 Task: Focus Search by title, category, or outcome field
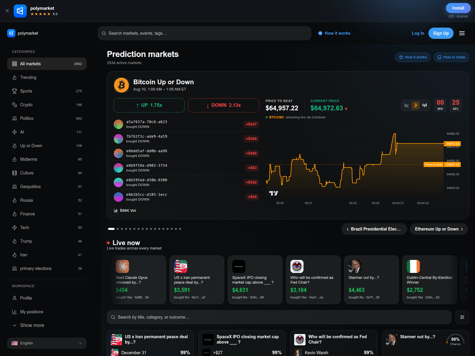click(279, 317)
